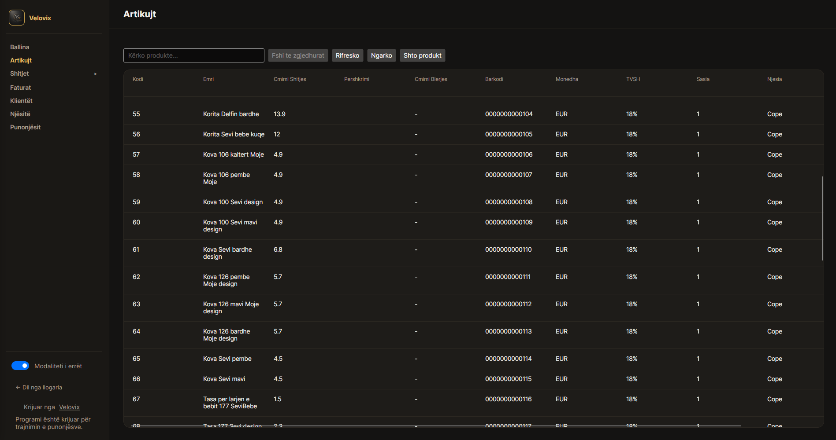
Task: Select product Korita Delfin bardhe
Action: [231, 114]
